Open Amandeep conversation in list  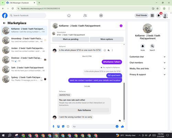pyautogui.click(x=24, y=40)
